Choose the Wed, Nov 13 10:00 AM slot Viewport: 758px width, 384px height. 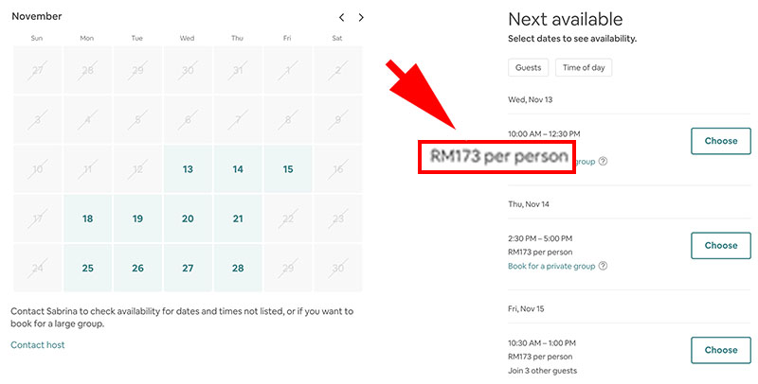721,141
